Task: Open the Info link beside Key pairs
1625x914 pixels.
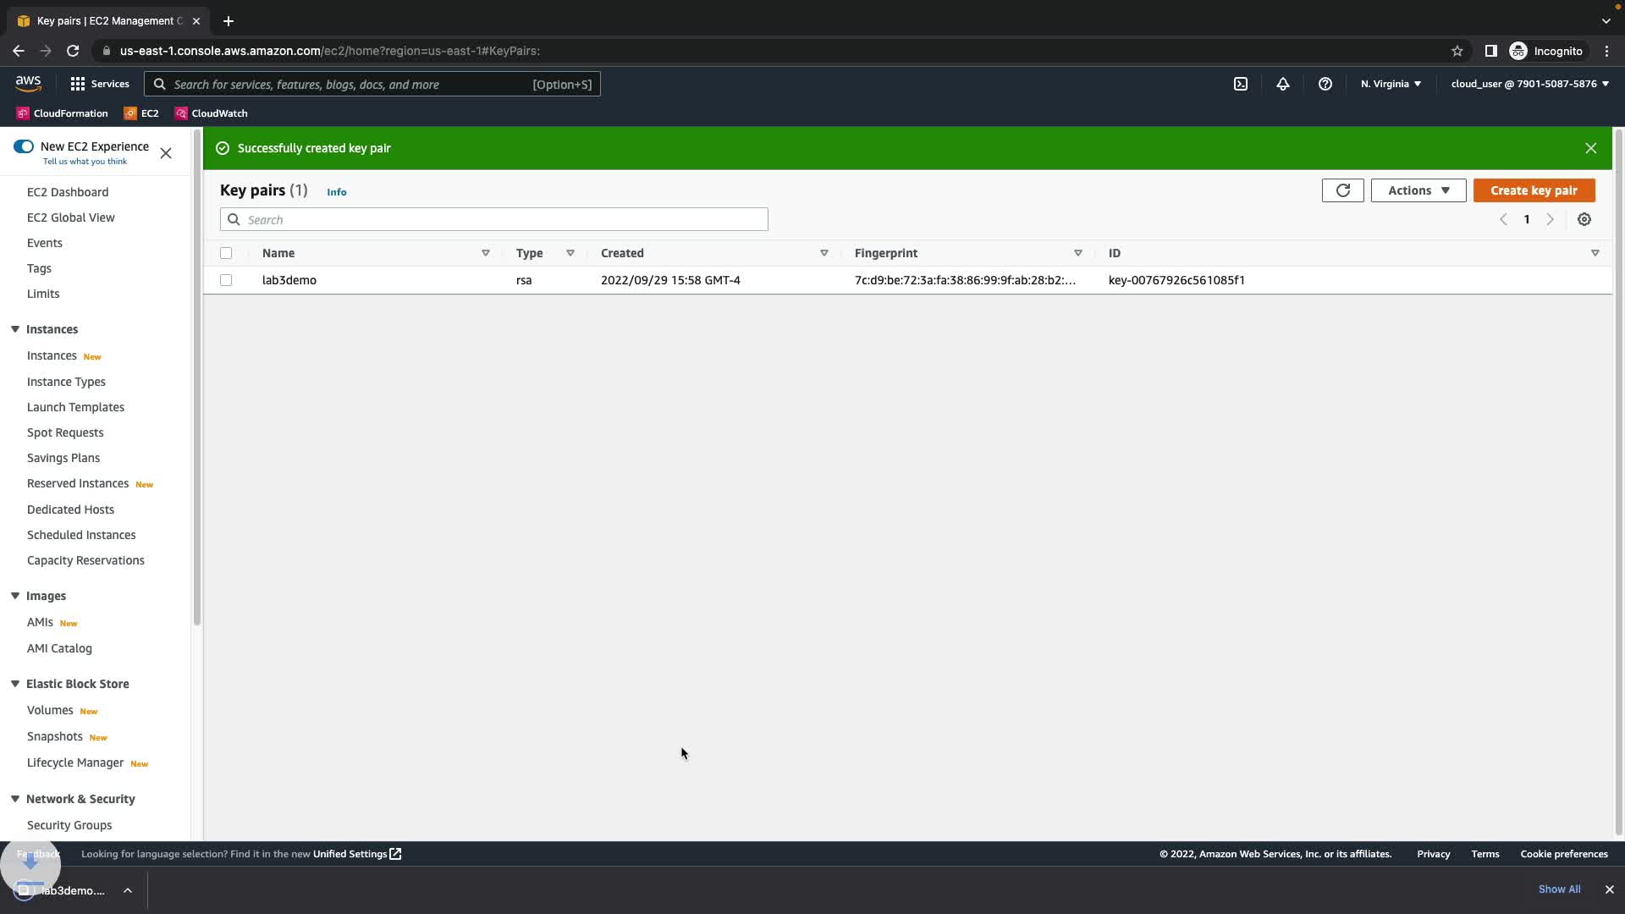Action: (x=336, y=192)
